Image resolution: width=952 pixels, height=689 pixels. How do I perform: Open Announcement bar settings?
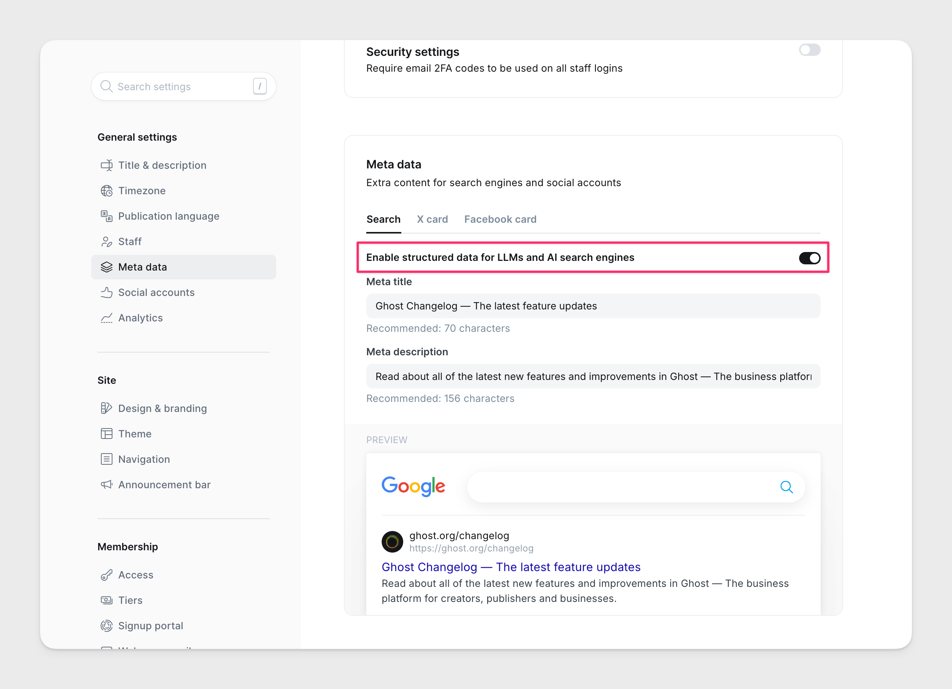[183, 485]
